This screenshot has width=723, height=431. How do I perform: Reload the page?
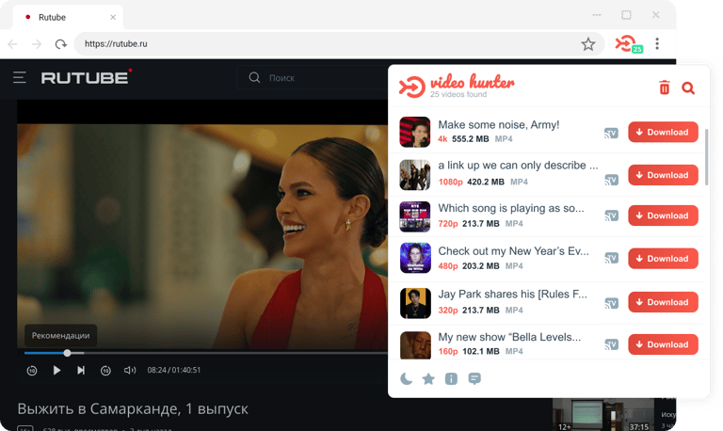(x=61, y=44)
